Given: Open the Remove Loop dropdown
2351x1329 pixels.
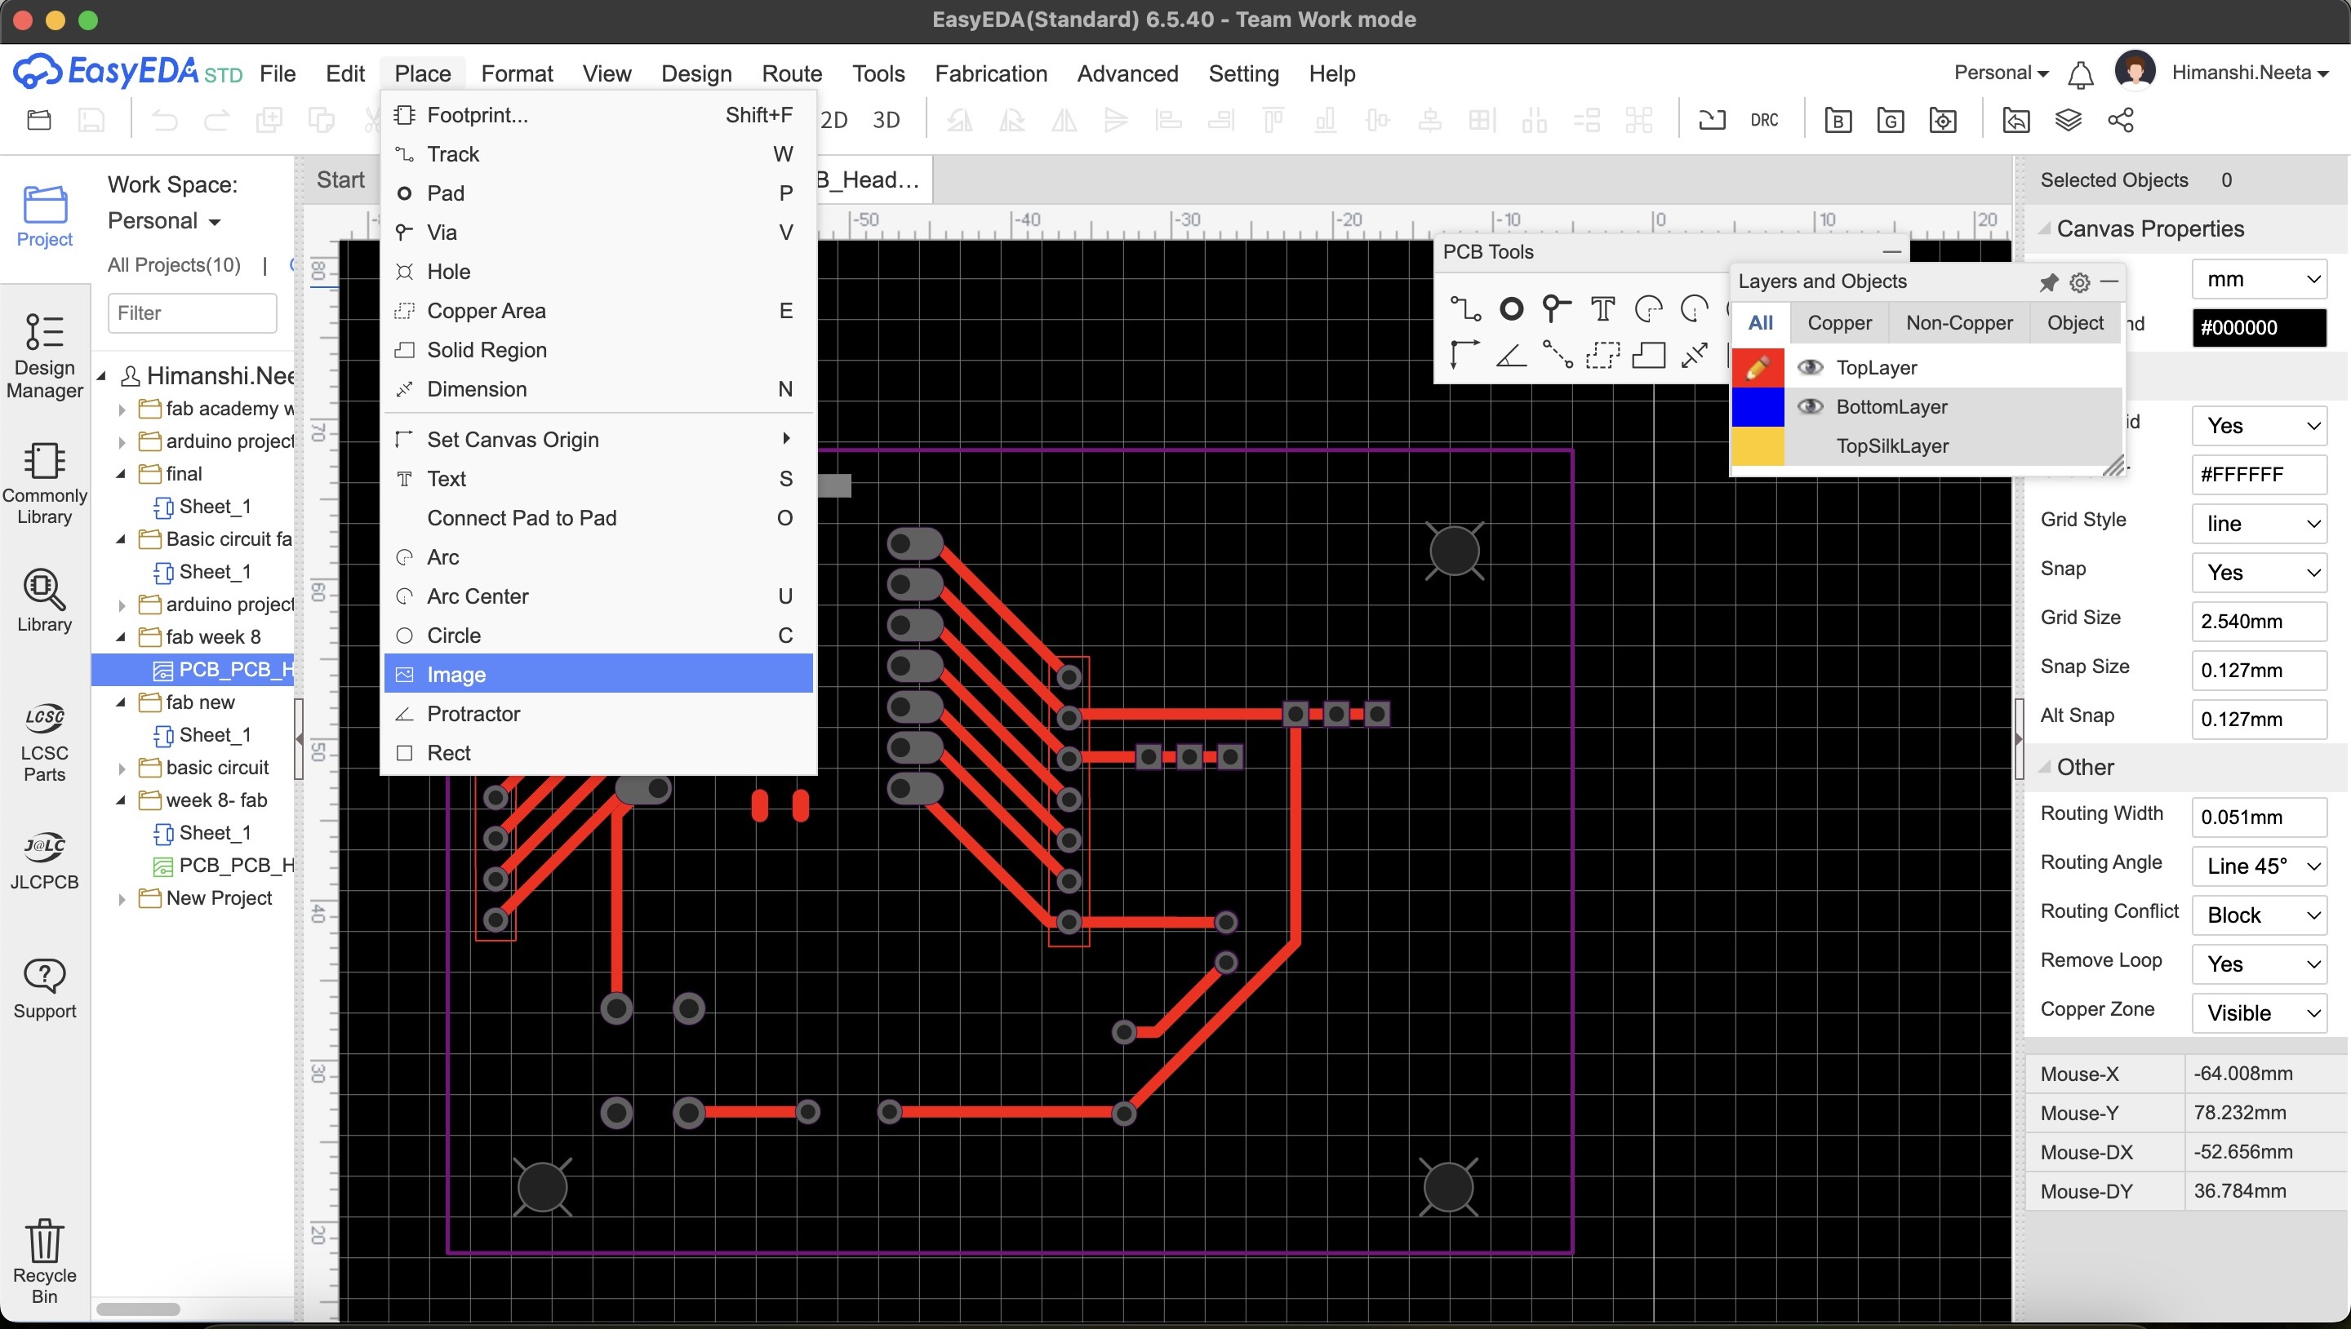Looking at the screenshot, I should [x=2259, y=964].
